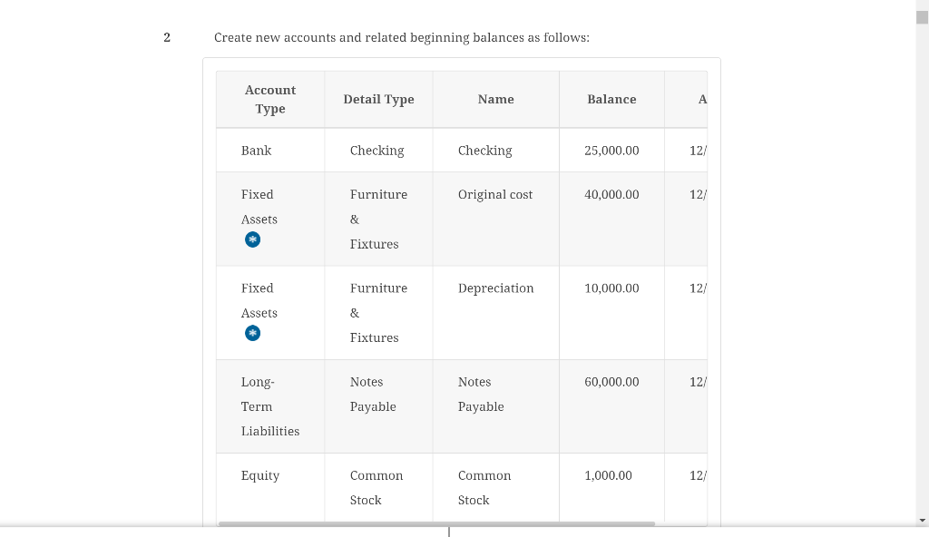
Task: Select the Depreciation name cell
Action: 495,288
